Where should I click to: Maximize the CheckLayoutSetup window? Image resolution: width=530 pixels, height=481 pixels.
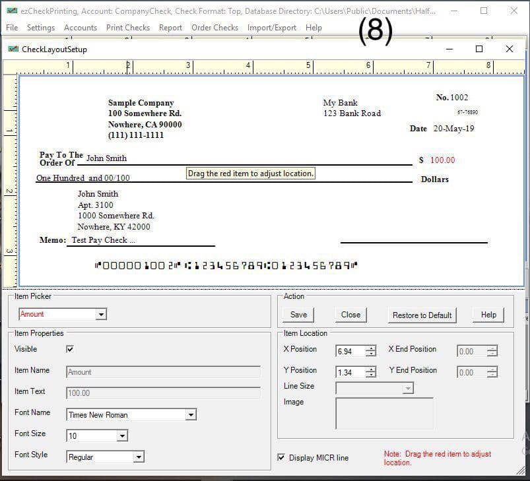[479, 49]
